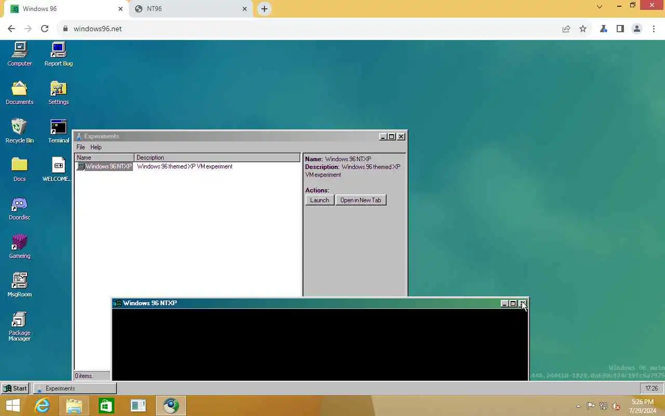
Task: Toggle the browser side panel
Action: [620, 29]
